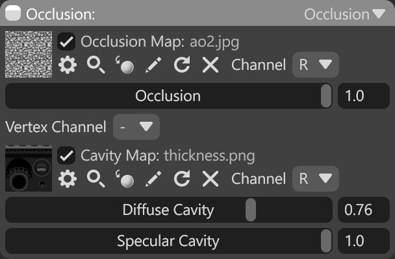Click sphere preview icon for Occlusion Map
395x259 pixels.
[125, 65]
